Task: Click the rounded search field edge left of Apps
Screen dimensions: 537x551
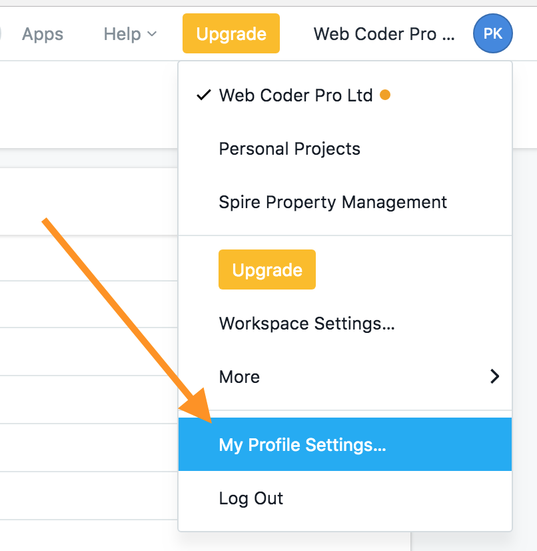Action: coord(1,34)
